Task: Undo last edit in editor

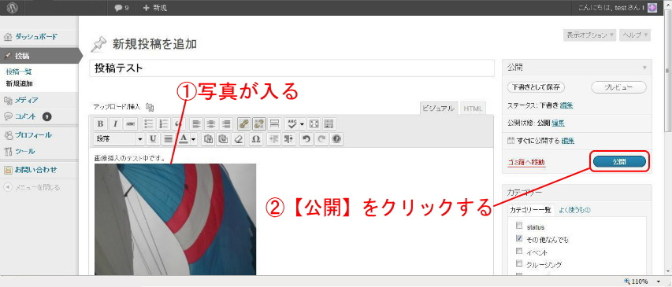Action: (305, 139)
